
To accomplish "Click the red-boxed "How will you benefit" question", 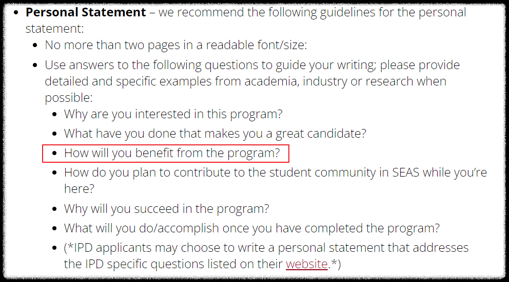I will point(172,153).
